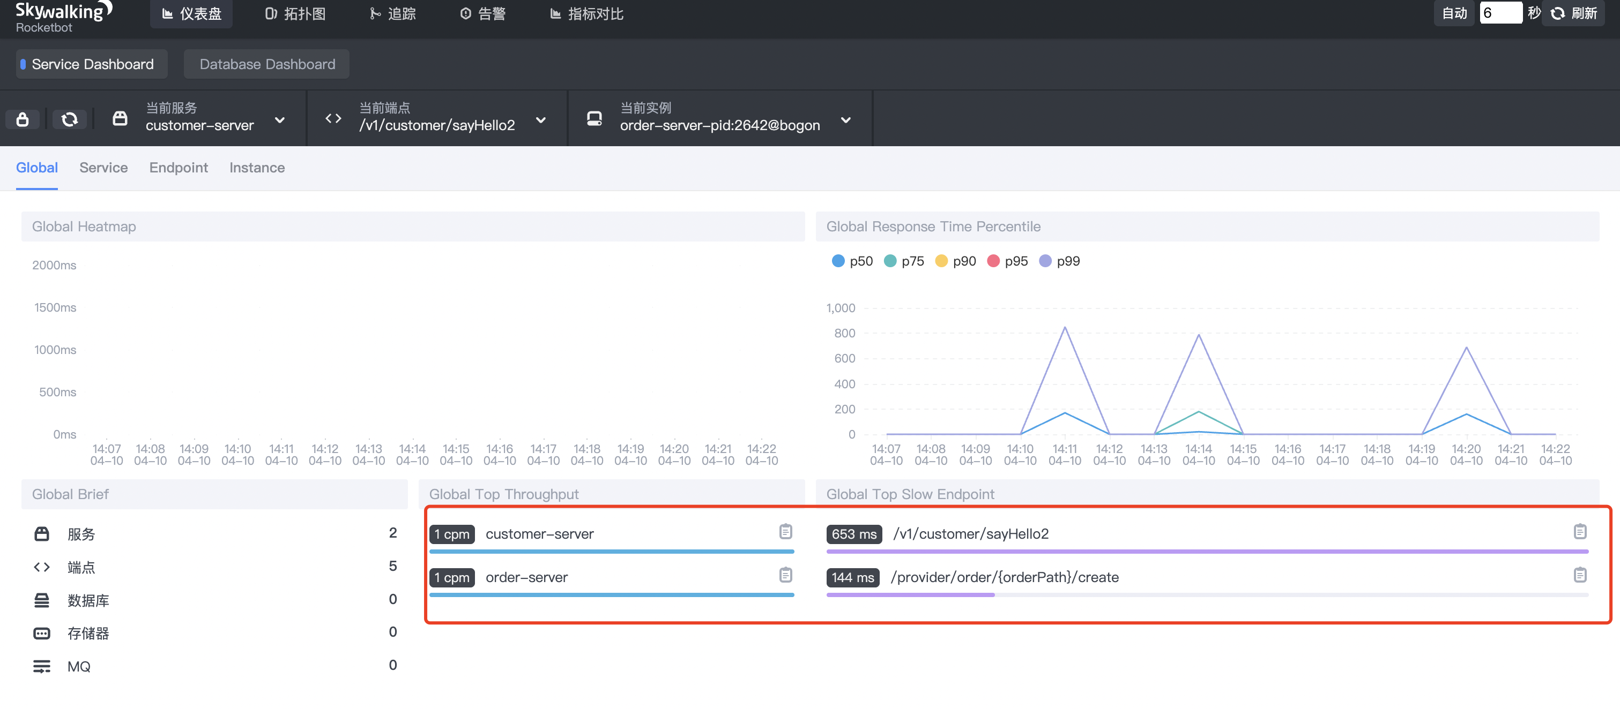Screen dimensions: 1620x709
Task: Expand the current endpoint sayHello2 dropdown
Action: click(540, 120)
